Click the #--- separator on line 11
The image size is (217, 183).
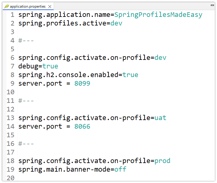pos(26,101)
